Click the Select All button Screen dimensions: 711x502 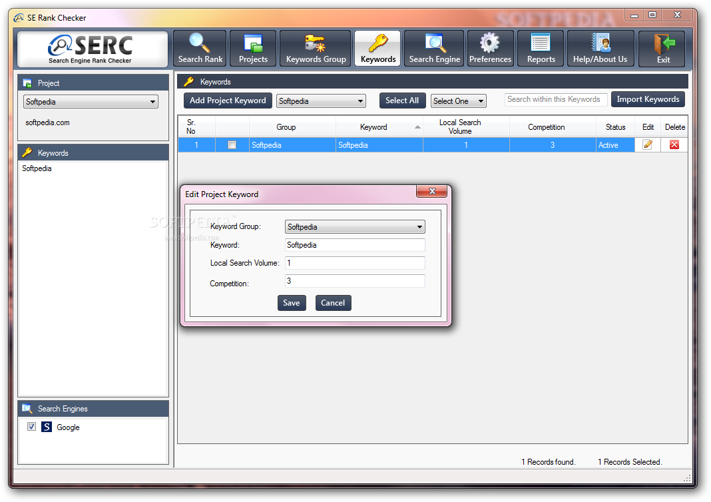tap(401, 101)
